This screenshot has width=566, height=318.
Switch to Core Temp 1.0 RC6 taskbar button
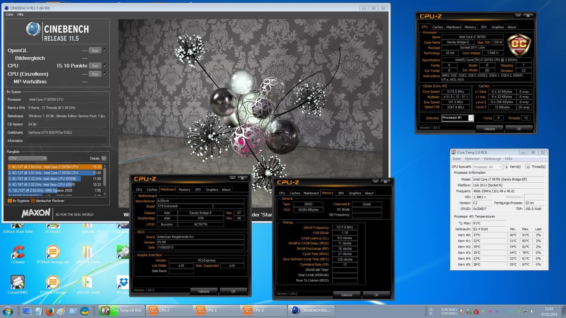tap(121, 310)
